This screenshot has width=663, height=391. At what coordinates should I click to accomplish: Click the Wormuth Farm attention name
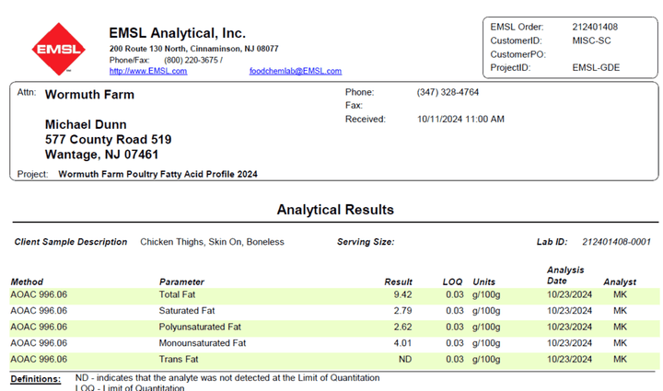(89, 95)
